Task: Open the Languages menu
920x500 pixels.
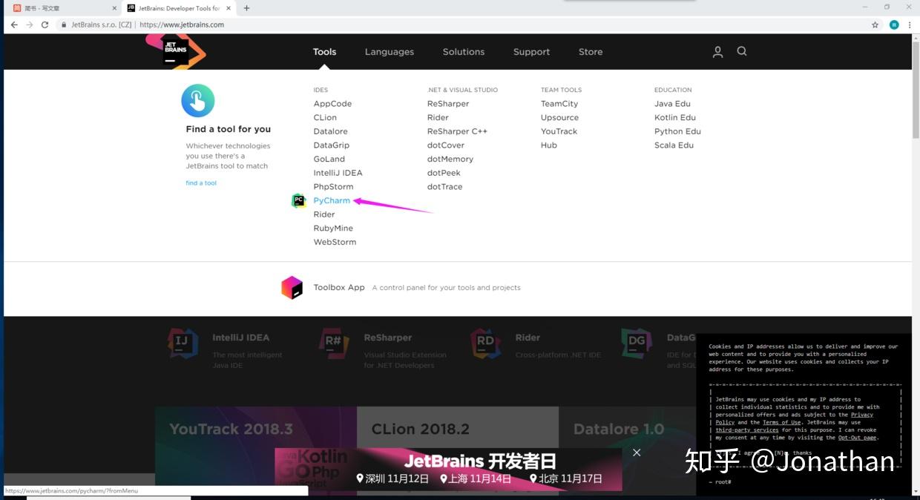Action: [x=390, y=52]
